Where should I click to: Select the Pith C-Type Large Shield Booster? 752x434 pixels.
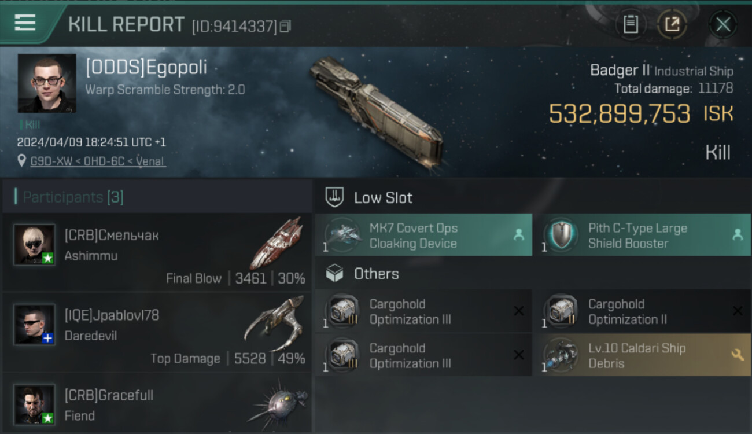click(x=642, y=235)
